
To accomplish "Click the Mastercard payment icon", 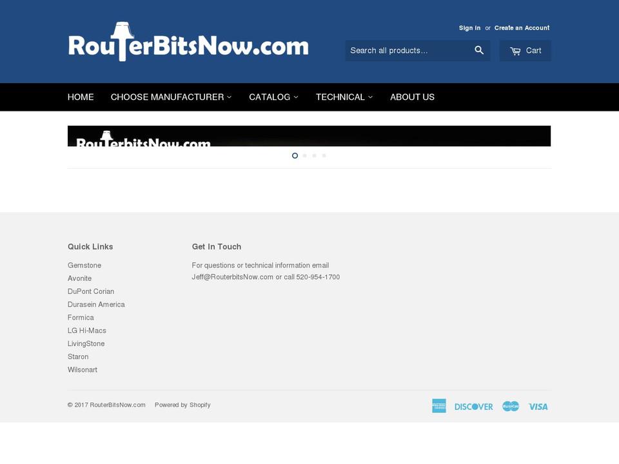I will pos(510,406).
